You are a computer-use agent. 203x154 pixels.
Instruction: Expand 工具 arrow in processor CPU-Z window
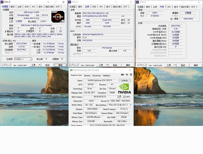click(40, 65)
